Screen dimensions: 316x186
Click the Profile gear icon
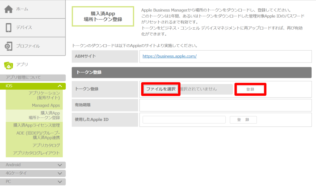click(8, 46)
